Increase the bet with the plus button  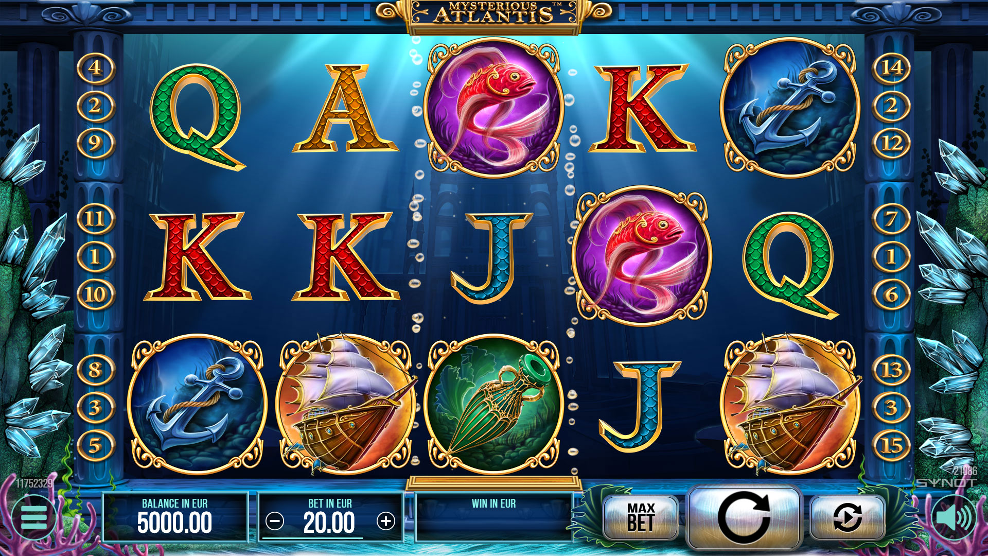click(386, 522)
